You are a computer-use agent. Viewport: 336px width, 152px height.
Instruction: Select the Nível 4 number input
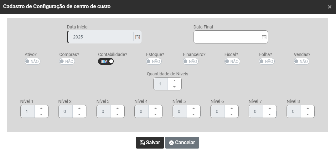141,111
